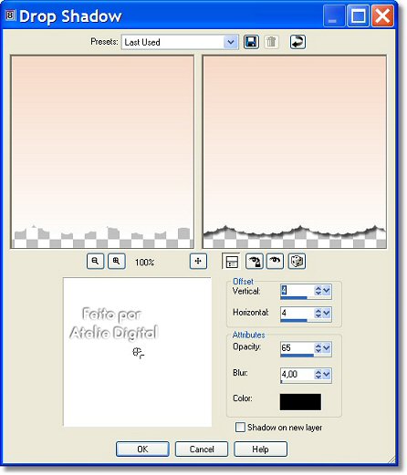Click the Proof eye icon
Screen dimensions: 407x475
(x=275, y=262)
